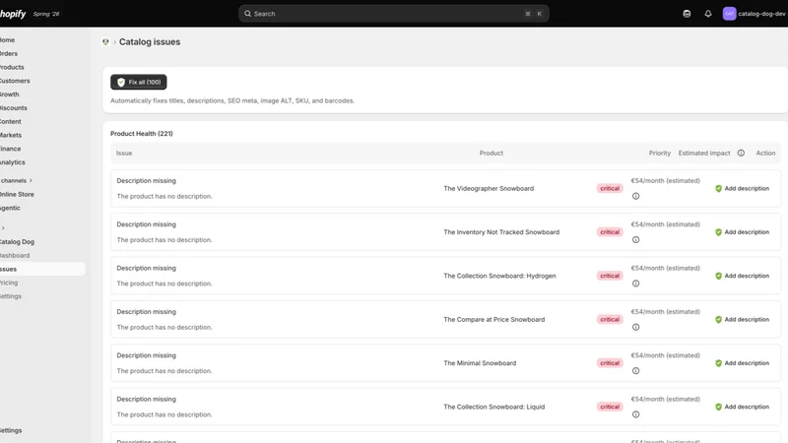This screenshot has height=443, width=788.
Task: Click critical badge in Minimal Snowboard row
Action: tap(610, 363)
